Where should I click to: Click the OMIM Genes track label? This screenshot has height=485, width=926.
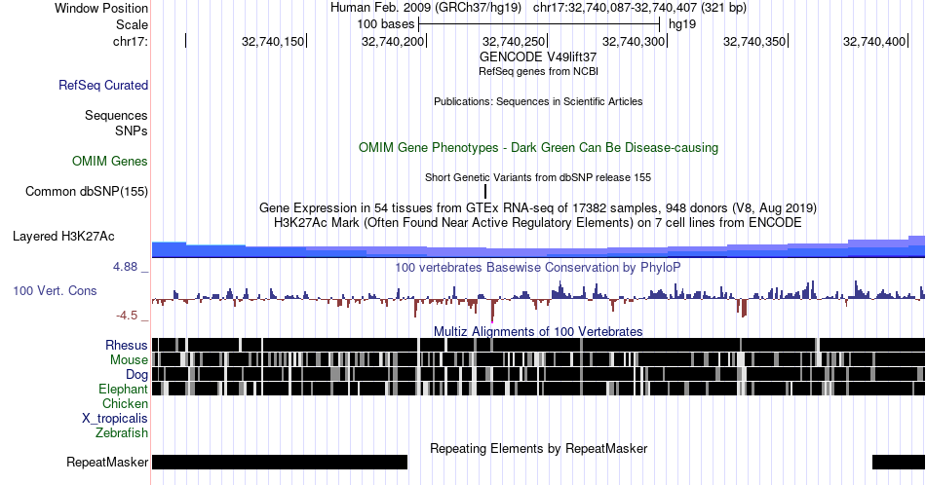tap(110, 161)
